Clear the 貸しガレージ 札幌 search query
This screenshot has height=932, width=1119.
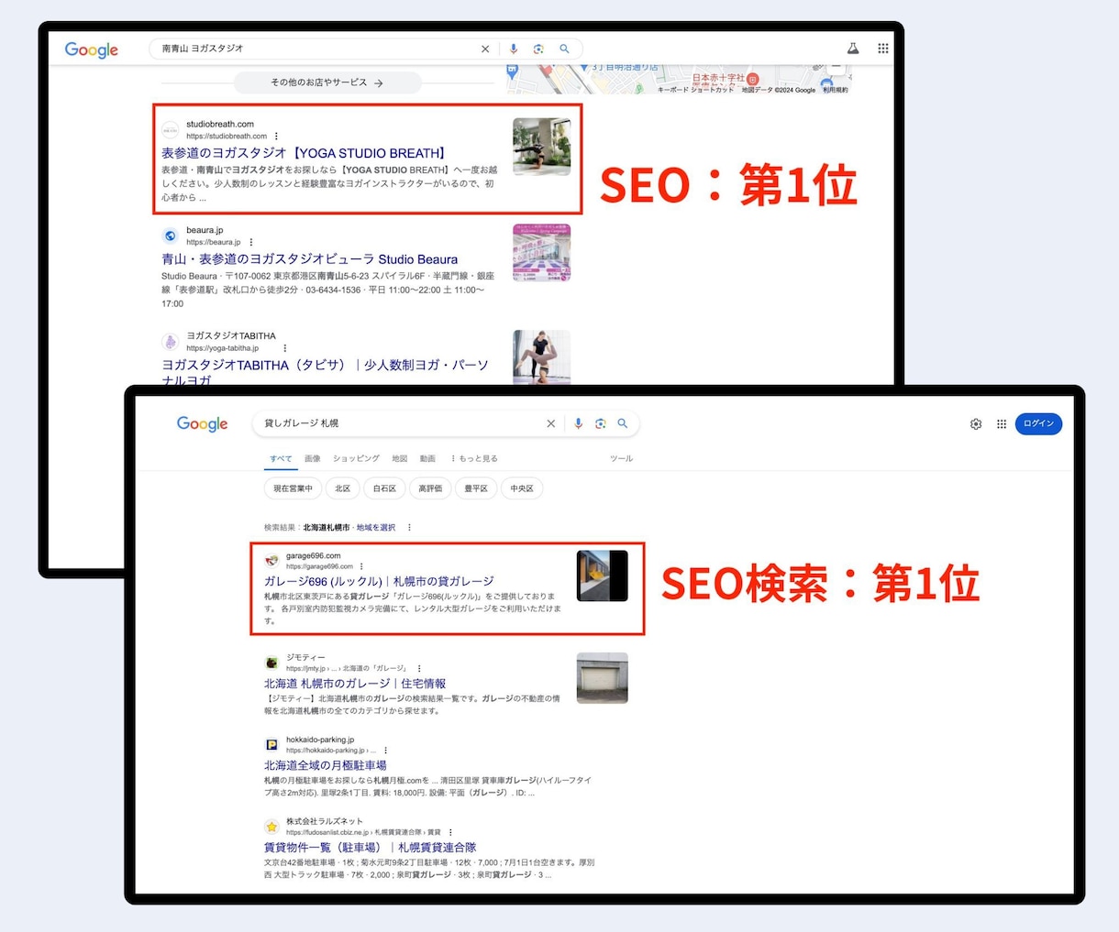point(550,423)
